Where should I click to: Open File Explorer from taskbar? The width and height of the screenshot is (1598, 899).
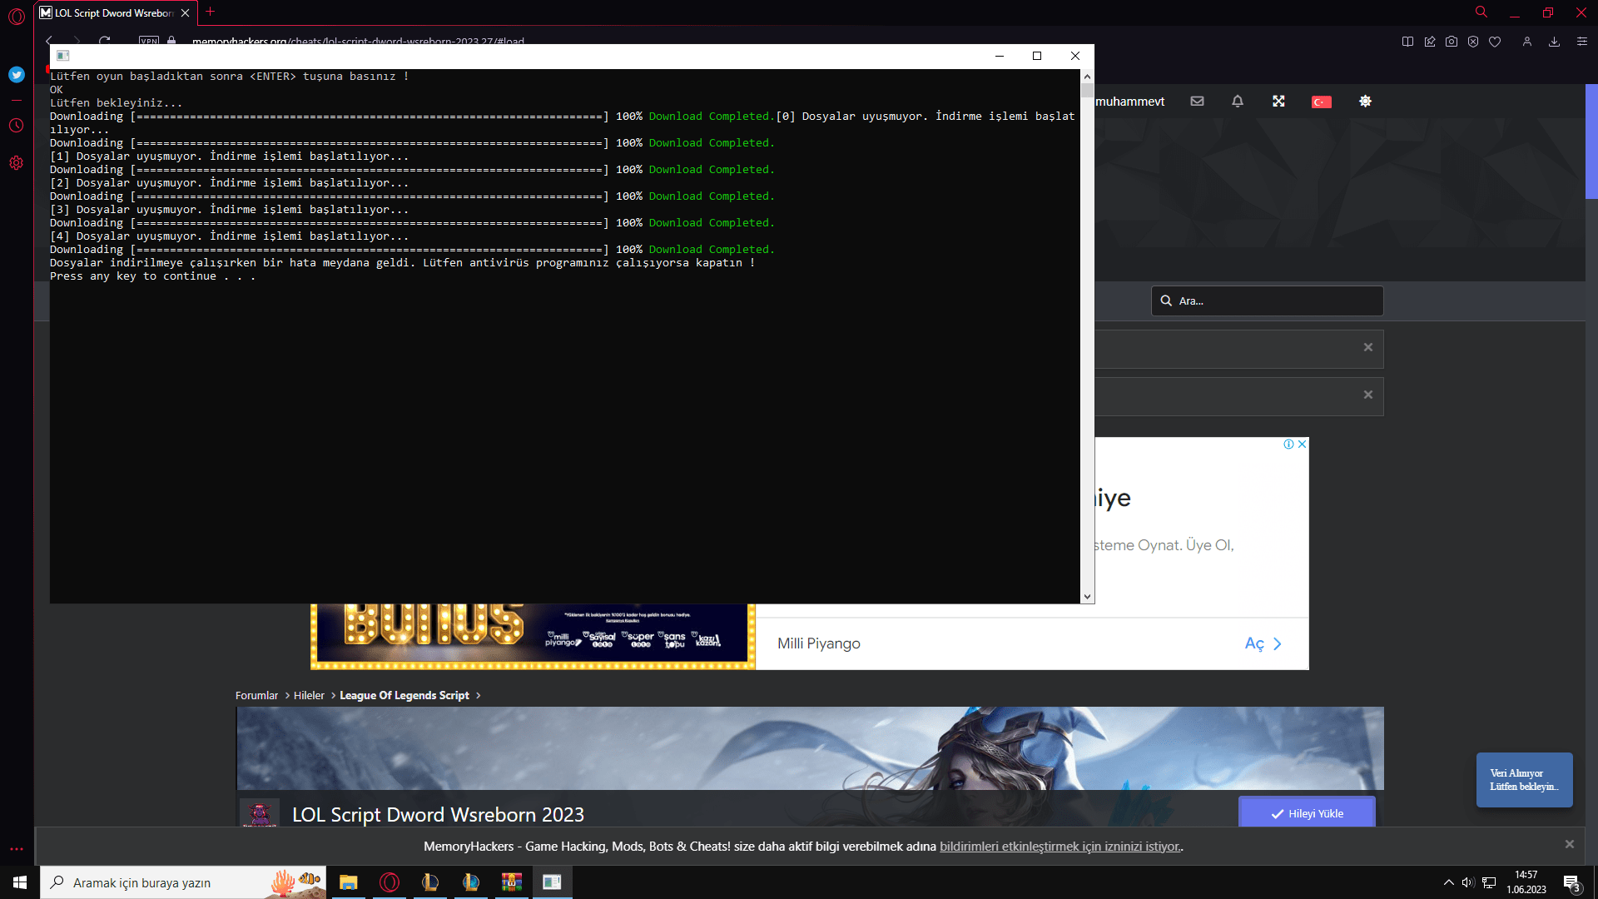tap(348, 882)
